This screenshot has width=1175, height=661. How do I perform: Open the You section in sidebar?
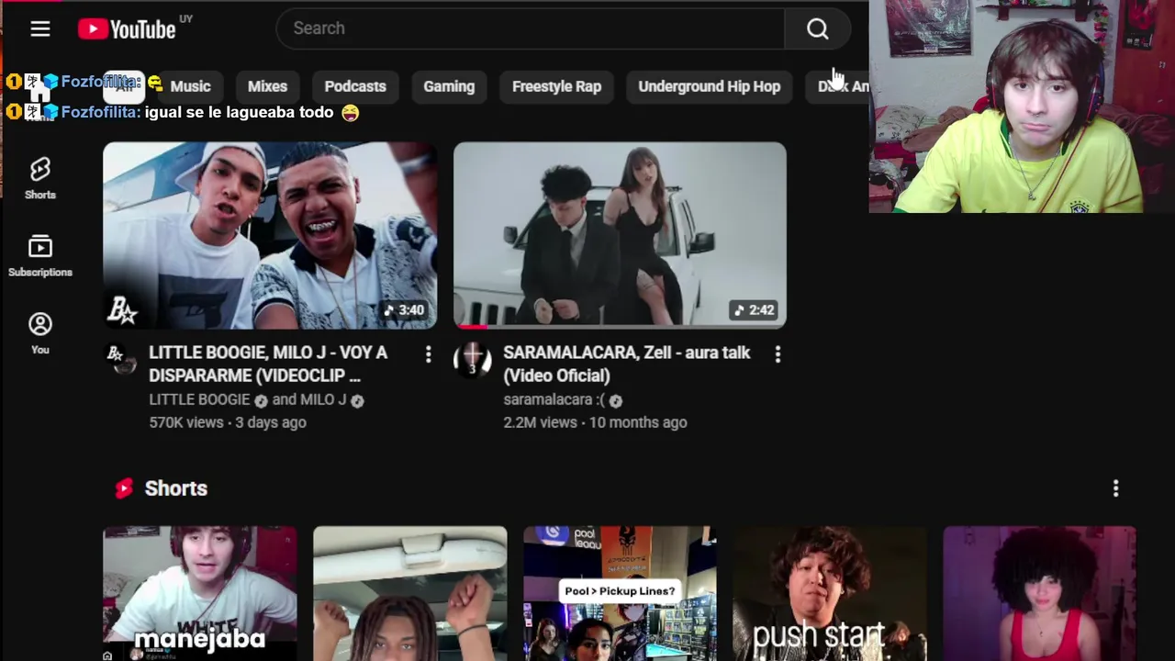tap(39, 332)
